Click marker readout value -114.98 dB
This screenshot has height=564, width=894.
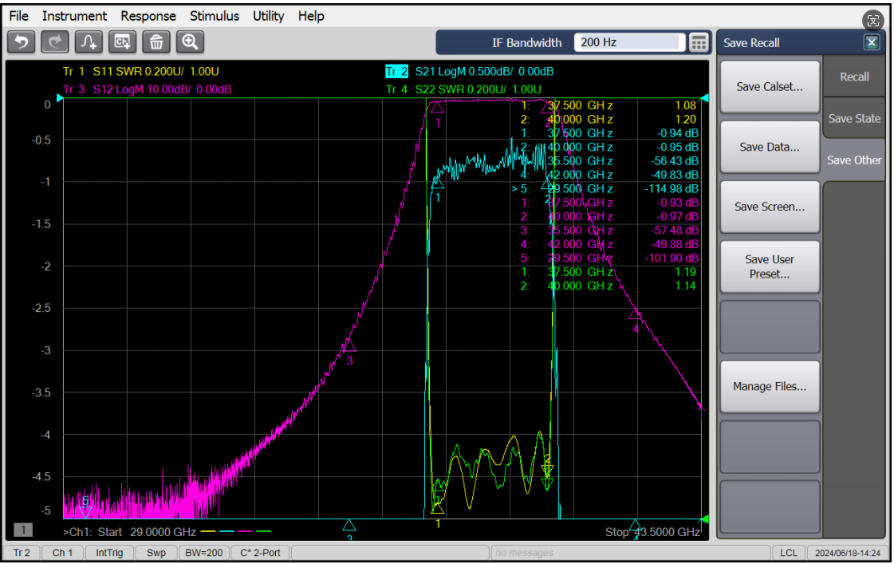click(671, 189)
